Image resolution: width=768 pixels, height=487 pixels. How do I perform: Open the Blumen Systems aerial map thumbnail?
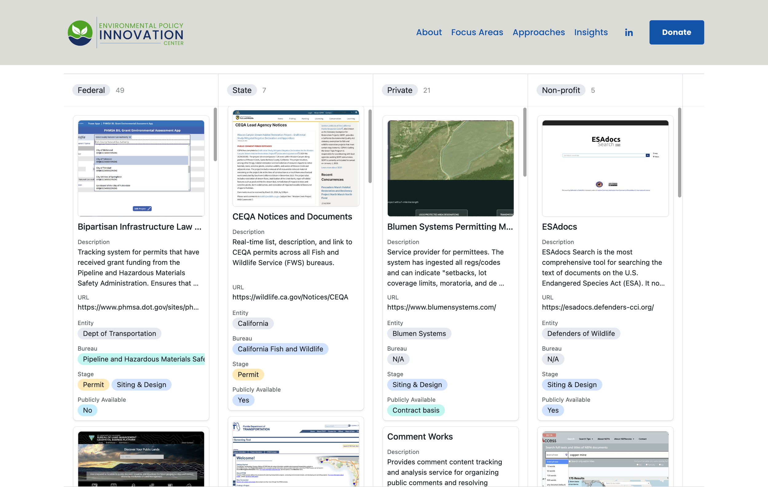coord(450,168)
